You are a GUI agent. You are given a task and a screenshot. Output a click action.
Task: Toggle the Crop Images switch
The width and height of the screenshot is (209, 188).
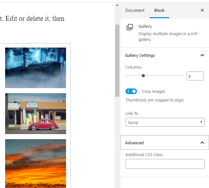(131, 92)
